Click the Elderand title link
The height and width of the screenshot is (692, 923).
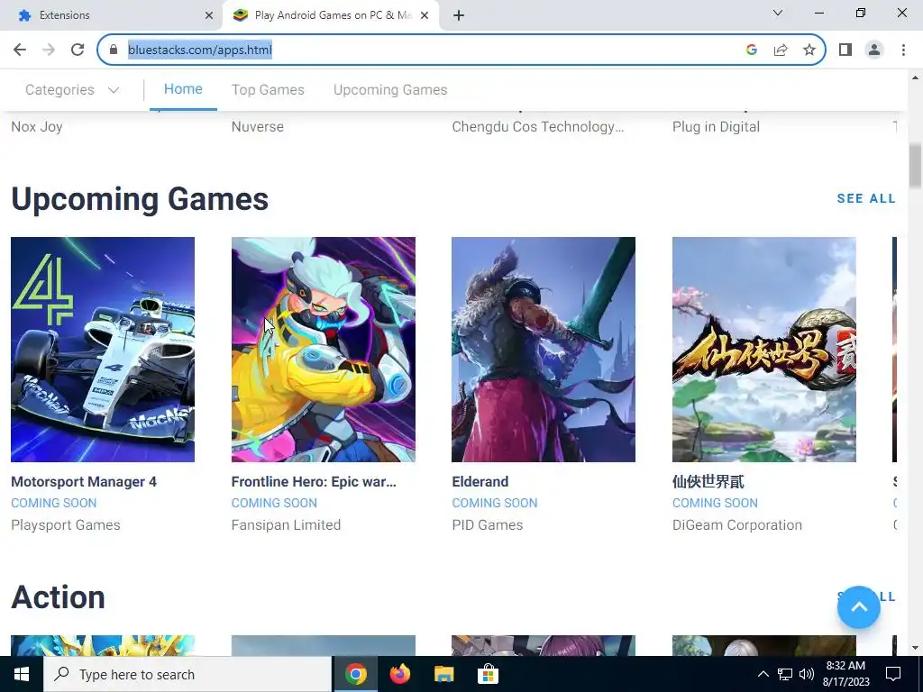(480, 482)
